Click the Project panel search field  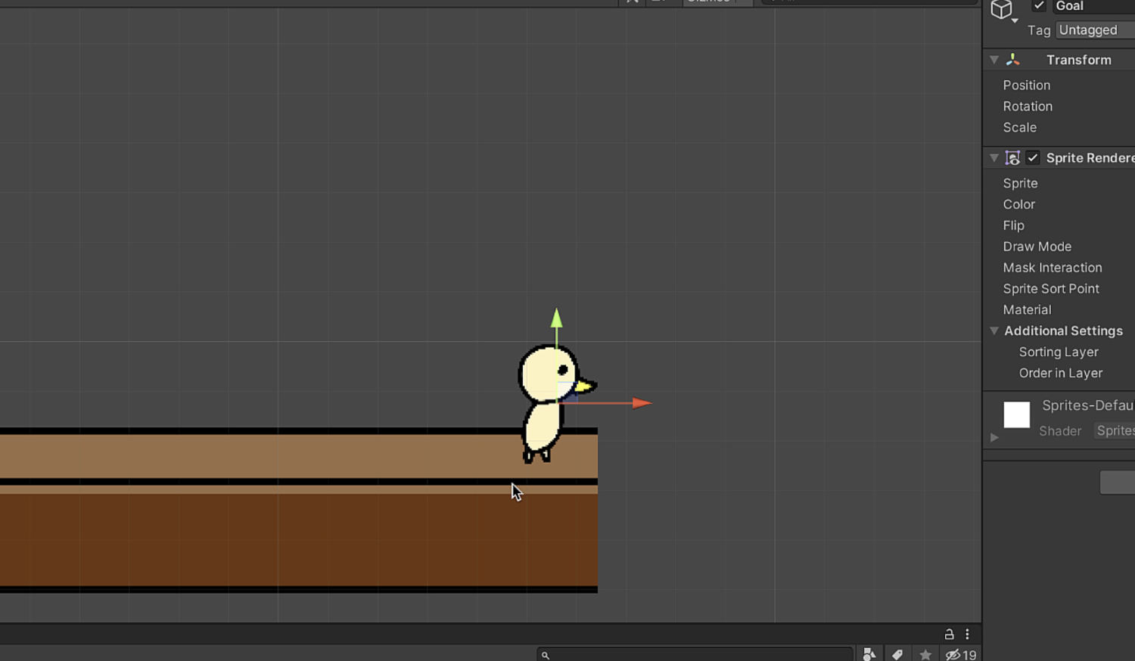click(x=695, y=655)
